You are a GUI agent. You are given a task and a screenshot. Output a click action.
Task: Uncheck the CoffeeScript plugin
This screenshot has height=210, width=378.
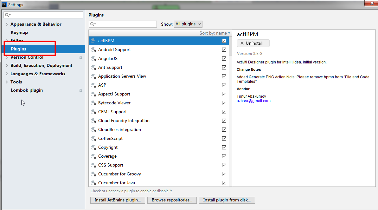tap(224, 139)
